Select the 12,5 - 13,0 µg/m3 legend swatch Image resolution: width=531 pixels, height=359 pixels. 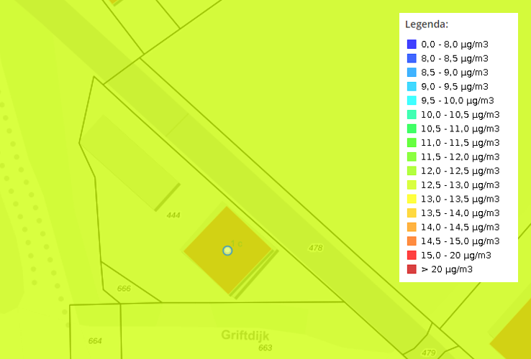point(412,185)
